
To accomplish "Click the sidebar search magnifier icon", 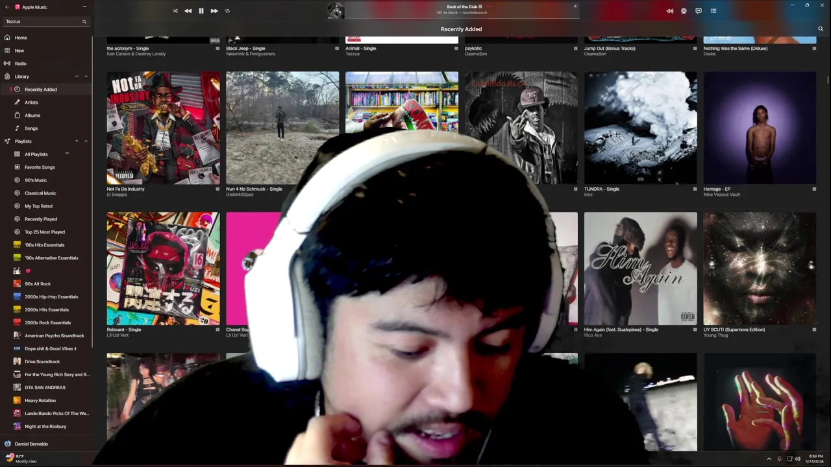I will (84, 21).
